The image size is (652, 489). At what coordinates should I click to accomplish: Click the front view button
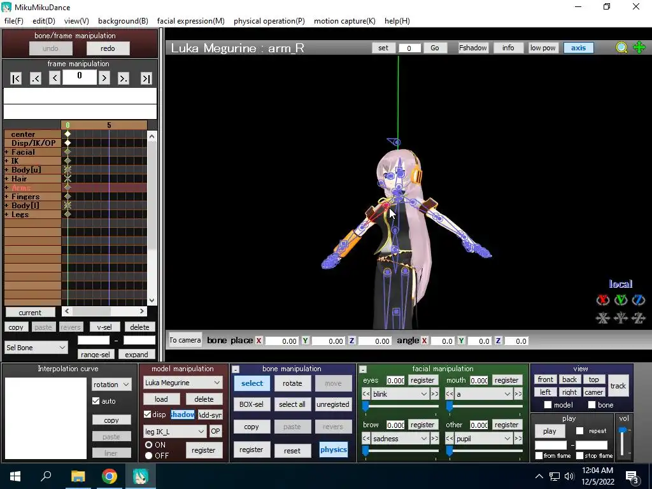coord(545,379)
